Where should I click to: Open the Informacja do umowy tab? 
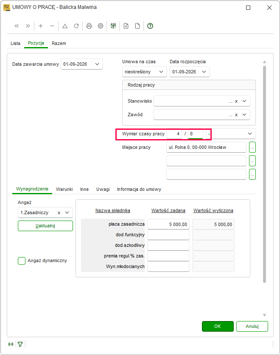[x=139, y=189]
